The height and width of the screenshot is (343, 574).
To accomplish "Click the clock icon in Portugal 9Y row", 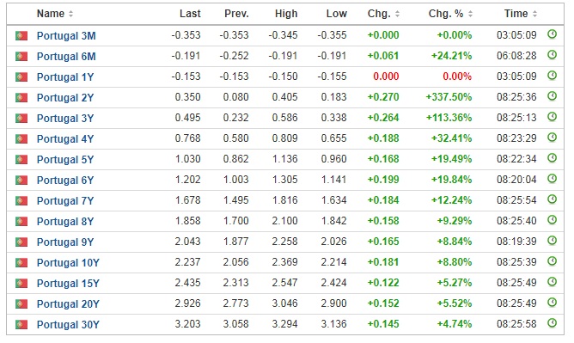I will pyautogui.click(x=552, y=241).
